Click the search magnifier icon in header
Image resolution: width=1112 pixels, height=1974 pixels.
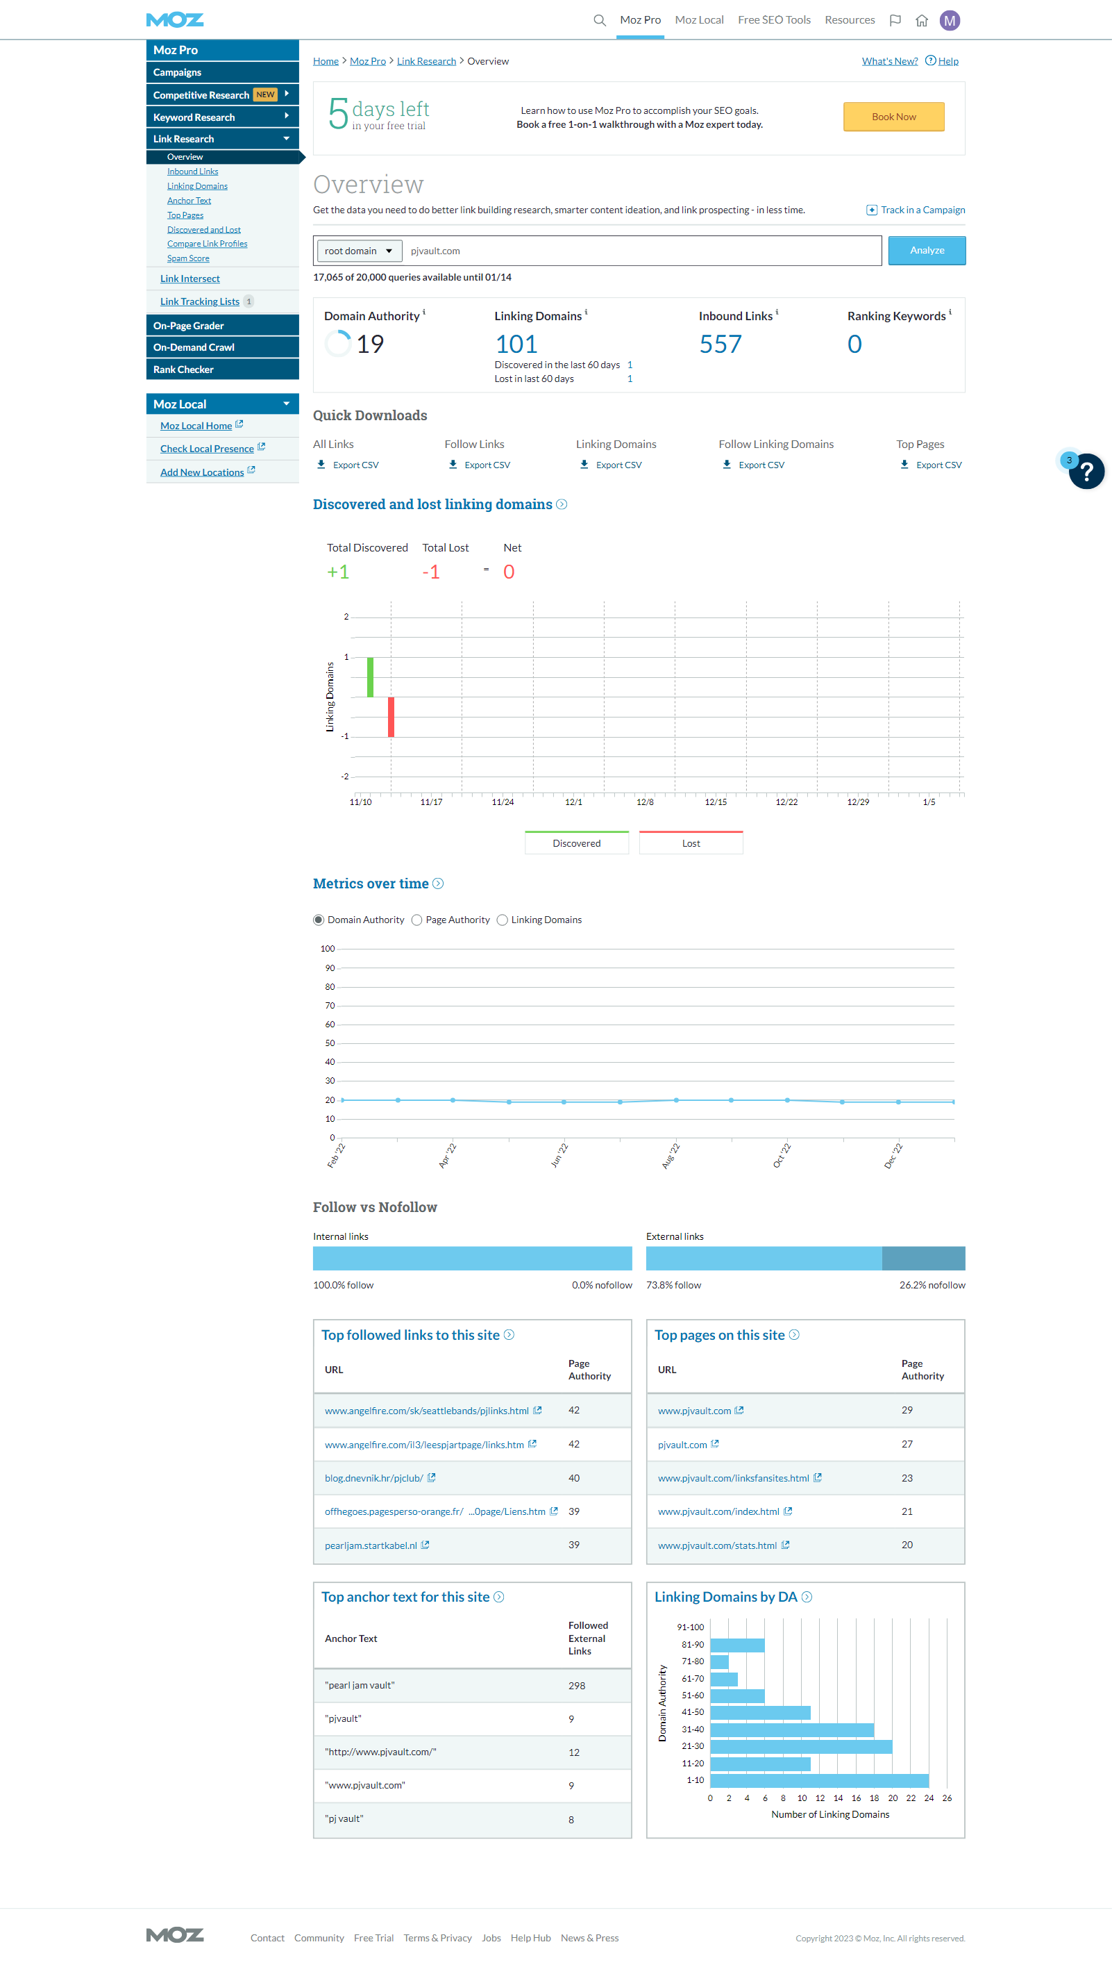coord(600,21)
